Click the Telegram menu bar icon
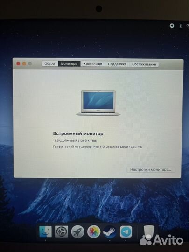This screenshot has height=252, width=189. (172, 25)
